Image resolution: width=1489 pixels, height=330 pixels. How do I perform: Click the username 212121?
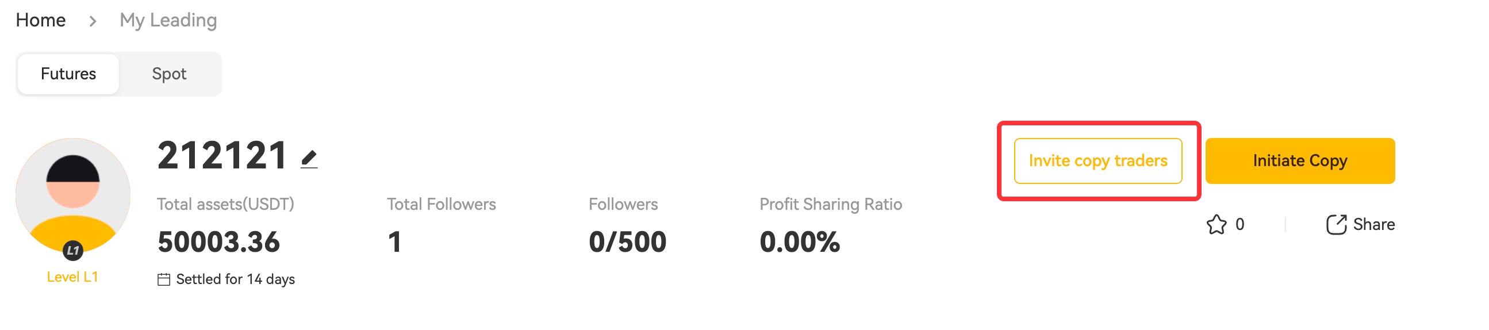(222, 155)
